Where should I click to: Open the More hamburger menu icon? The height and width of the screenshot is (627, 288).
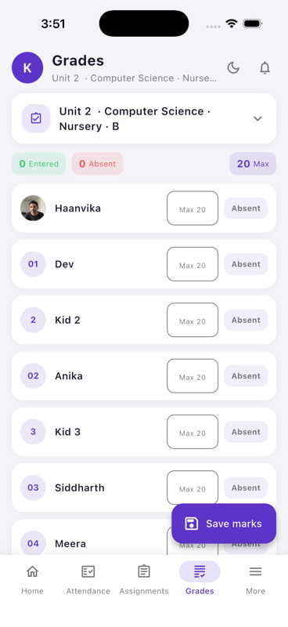click(x=256, y=572)
